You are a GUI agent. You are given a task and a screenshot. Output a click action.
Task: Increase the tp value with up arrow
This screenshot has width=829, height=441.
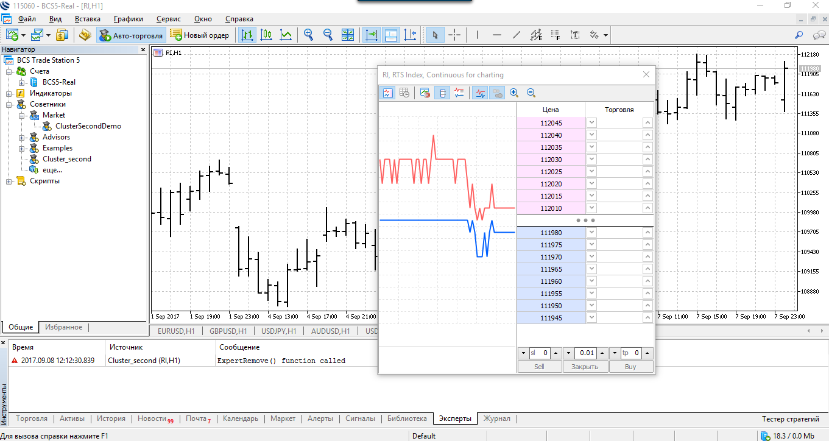tap(647, 353)
